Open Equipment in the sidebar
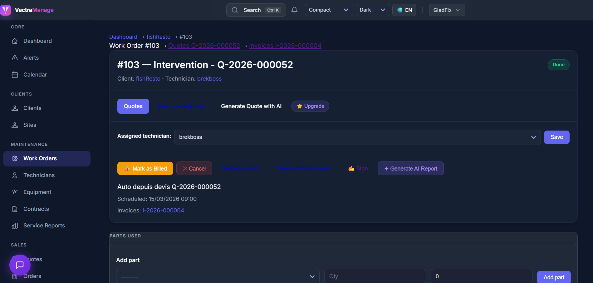Viewport: 593px width, 283px height. [x=47, y=192]
